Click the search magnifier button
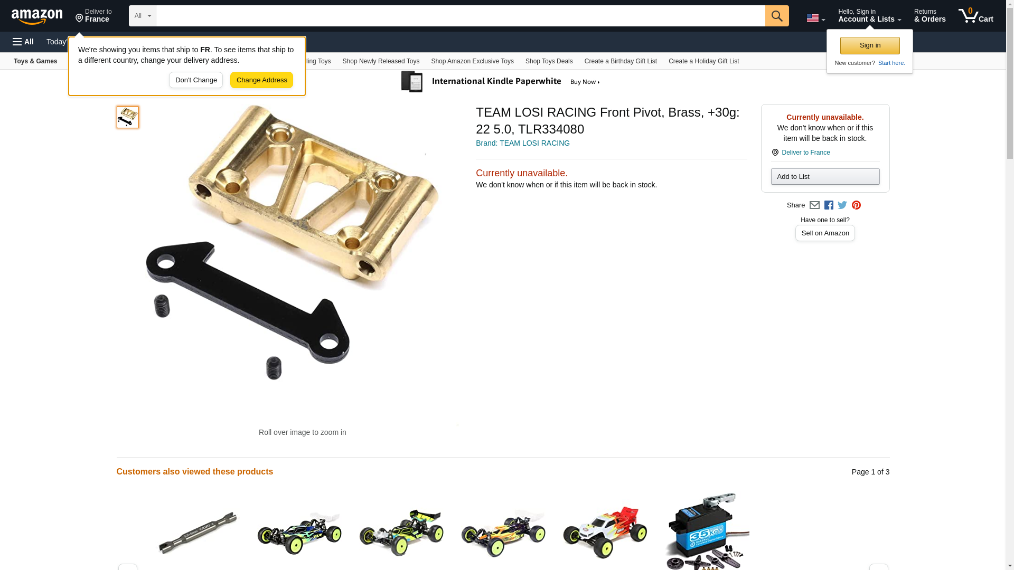 (x=776, y=16)
